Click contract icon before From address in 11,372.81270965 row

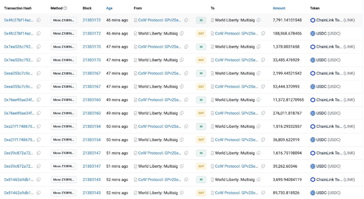point(136,100)
